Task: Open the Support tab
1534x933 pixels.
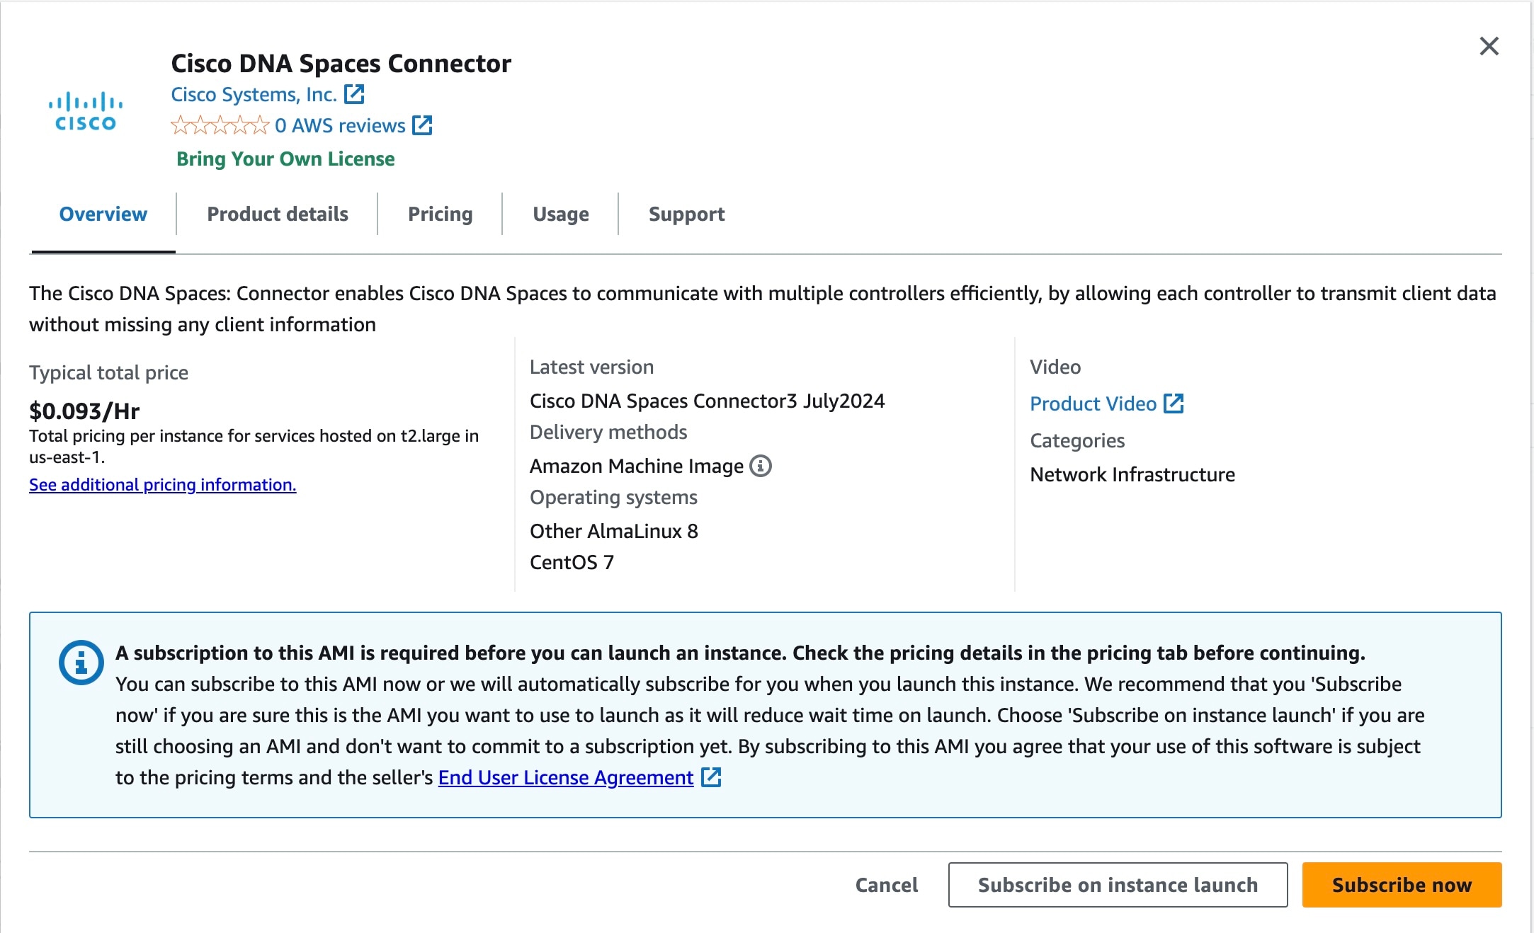Action: point(685,213)
